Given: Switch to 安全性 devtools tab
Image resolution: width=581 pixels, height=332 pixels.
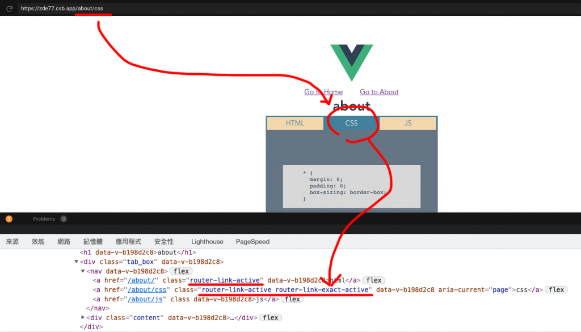Looking at the screenshot, I should pos(164,242).
